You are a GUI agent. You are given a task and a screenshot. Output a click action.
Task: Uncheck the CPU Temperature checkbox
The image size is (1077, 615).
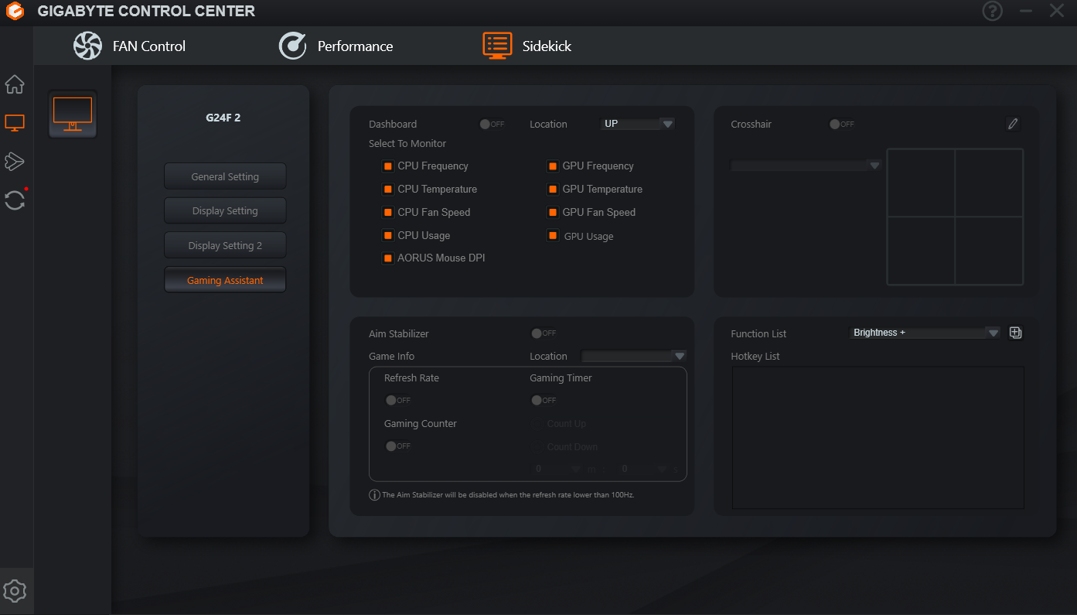pyautogui.click(x=388, y=190)
